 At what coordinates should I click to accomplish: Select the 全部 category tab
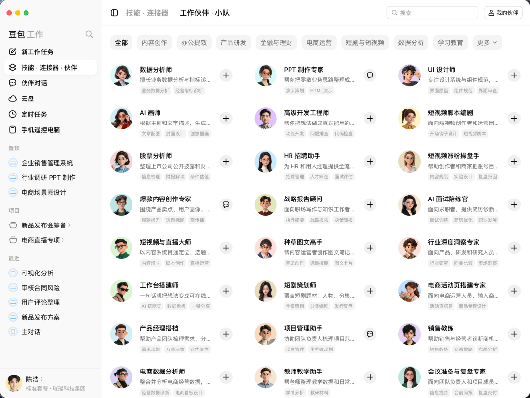pos(121,43)
